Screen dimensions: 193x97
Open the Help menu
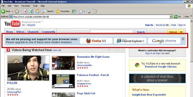(x=42, y=6)
